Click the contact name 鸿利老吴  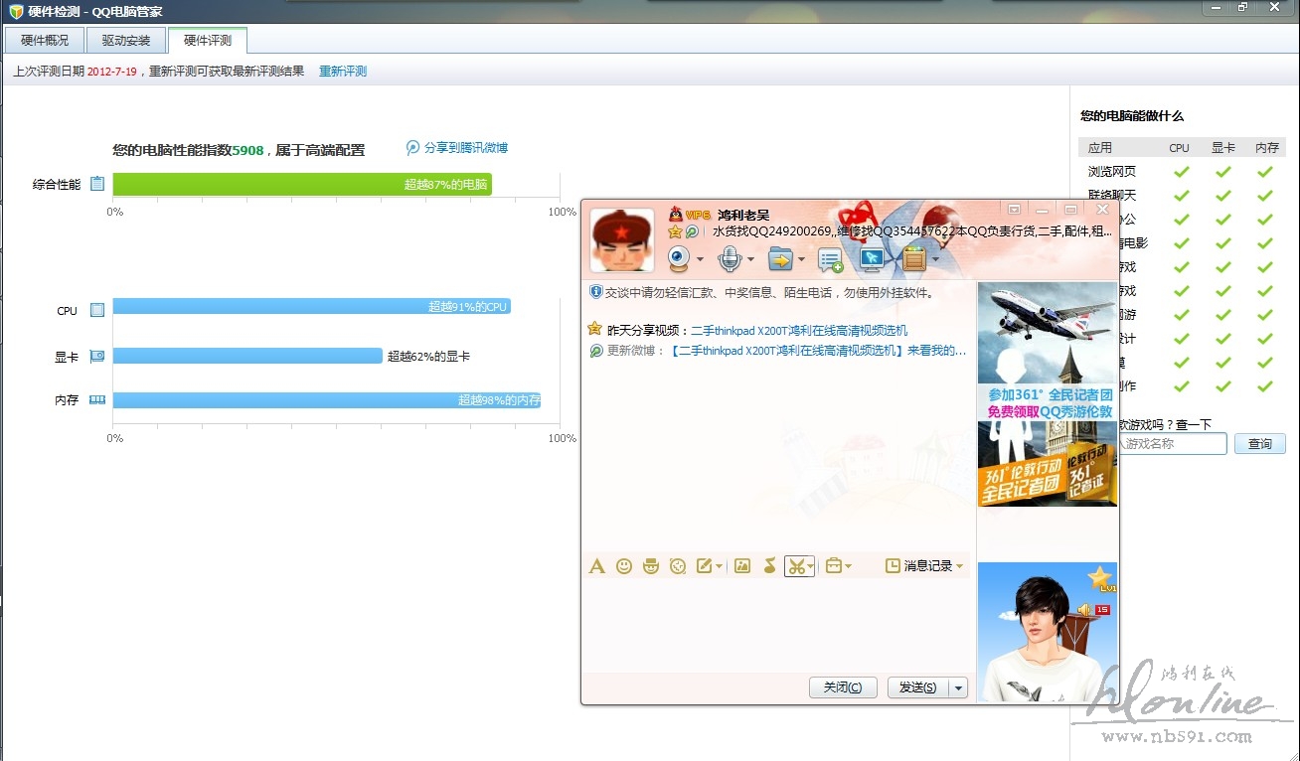tap(743, 215)
